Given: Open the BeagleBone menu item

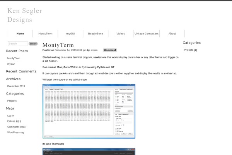Looking at the screenshot, I should (96, 34).
